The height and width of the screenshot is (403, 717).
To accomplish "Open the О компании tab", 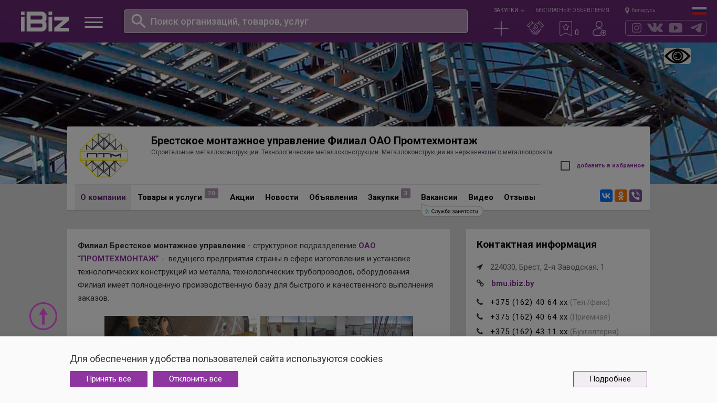I will [x=103, y=197].
